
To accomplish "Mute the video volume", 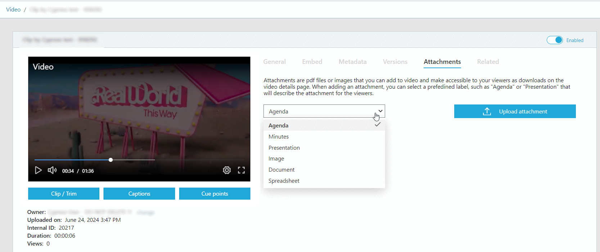I will (52, 170).
